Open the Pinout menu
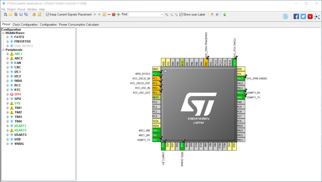Viewport: 322px width, 182px height. point(21,9)
